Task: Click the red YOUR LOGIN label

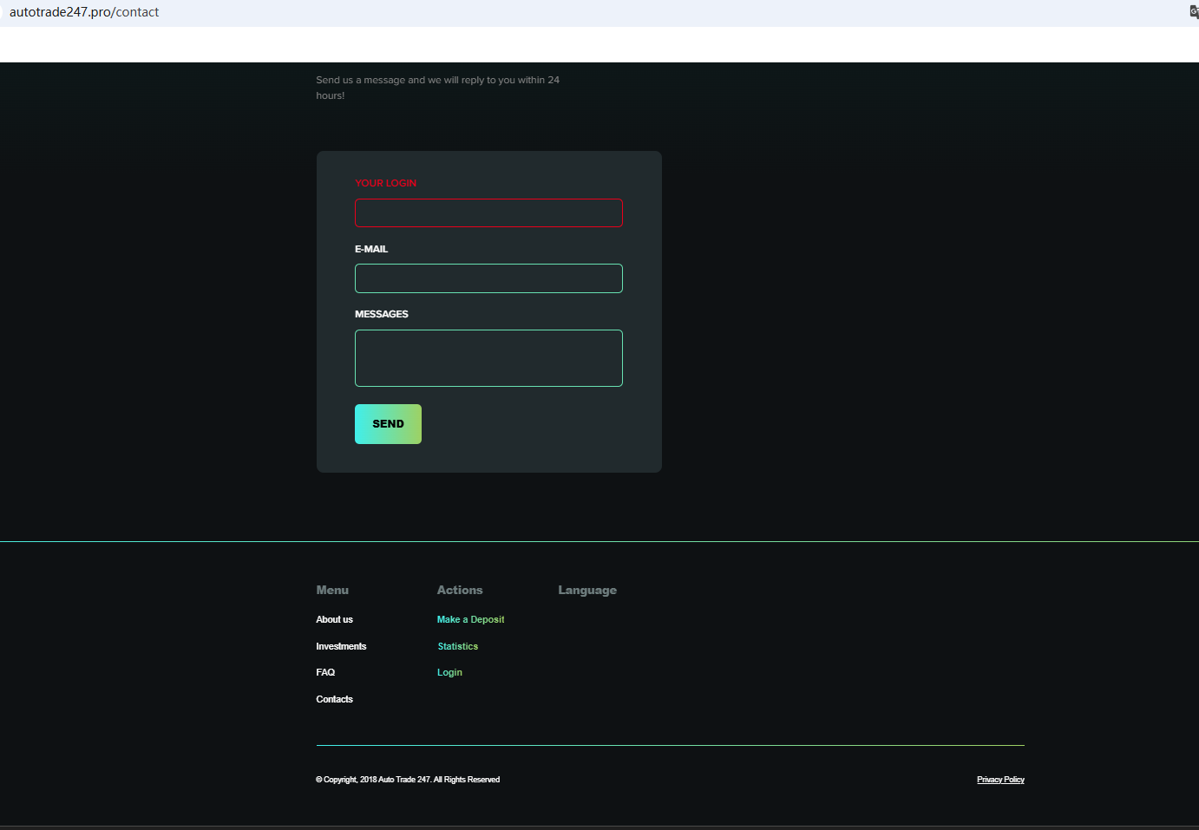Action: coord(385,183)
